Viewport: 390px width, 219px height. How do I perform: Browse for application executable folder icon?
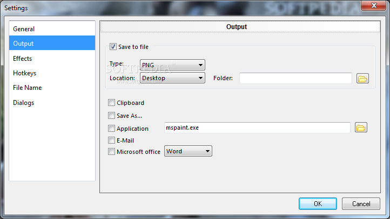tap(361, 128)
